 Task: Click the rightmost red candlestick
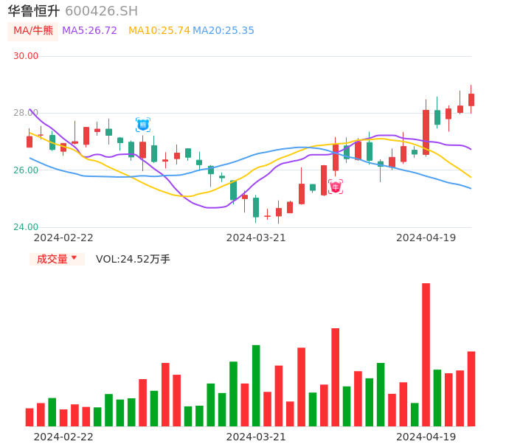coord(471,100)
